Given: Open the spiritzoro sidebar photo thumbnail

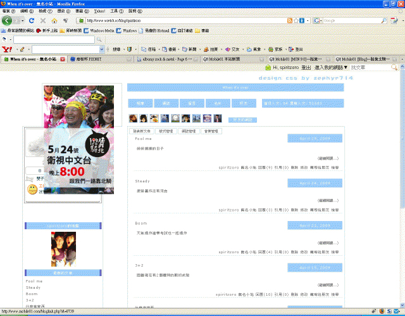Looking at the screenshot, I should point(63,249).
